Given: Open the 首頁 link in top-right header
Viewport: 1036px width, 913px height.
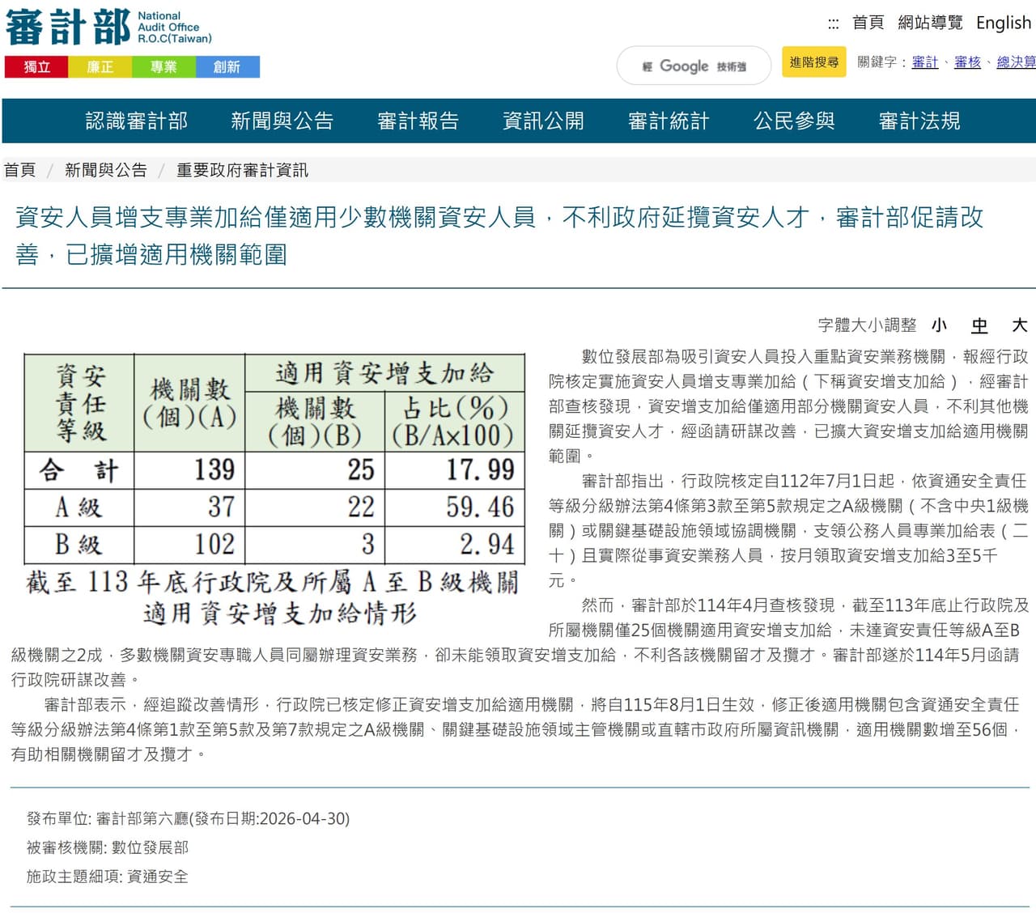Looking at the screenshot, I should tap(868, 23).
